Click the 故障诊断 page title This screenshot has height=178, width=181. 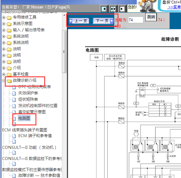(170, 39)
